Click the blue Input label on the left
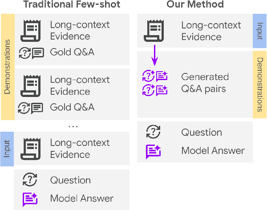267x210 pixels. pyautogui.click(x=7, y=149)
